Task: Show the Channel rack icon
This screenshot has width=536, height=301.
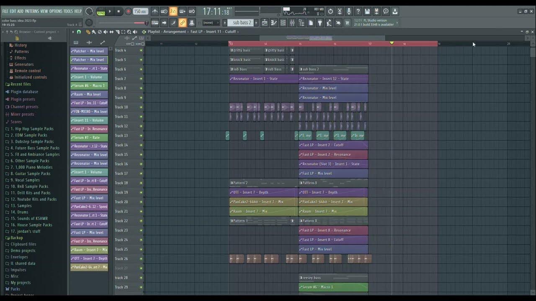Action: pyautogui.click(x=283, y=23)
